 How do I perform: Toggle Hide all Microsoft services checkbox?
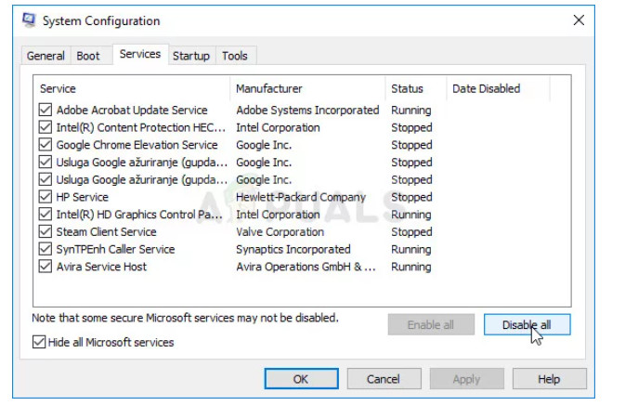[x=39, y=342]
